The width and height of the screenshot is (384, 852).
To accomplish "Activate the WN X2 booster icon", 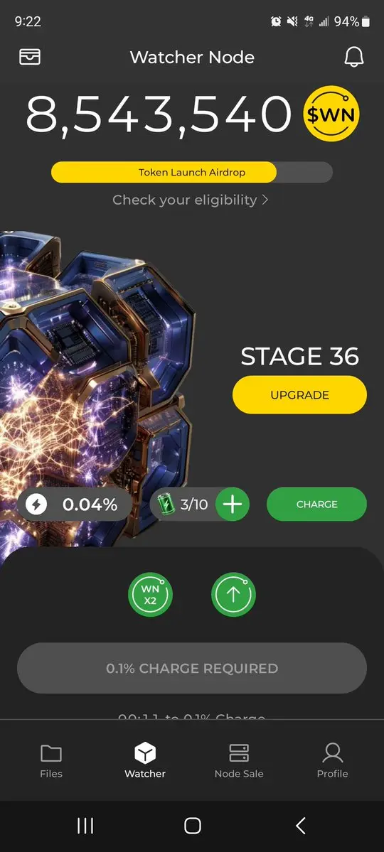I will click(x=150, y=595).
